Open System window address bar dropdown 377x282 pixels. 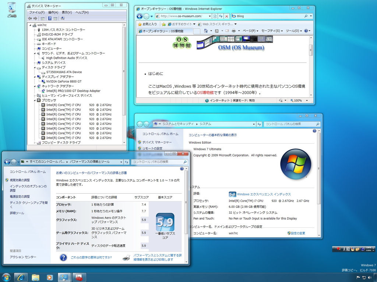pyautogui.click(x=254, y=124)
